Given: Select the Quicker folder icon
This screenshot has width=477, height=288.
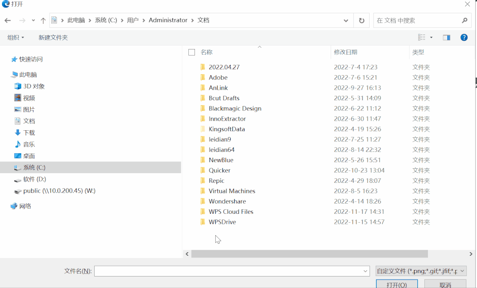Looking at the screenshot, I should pyautogui.click(x=203, y=171).
